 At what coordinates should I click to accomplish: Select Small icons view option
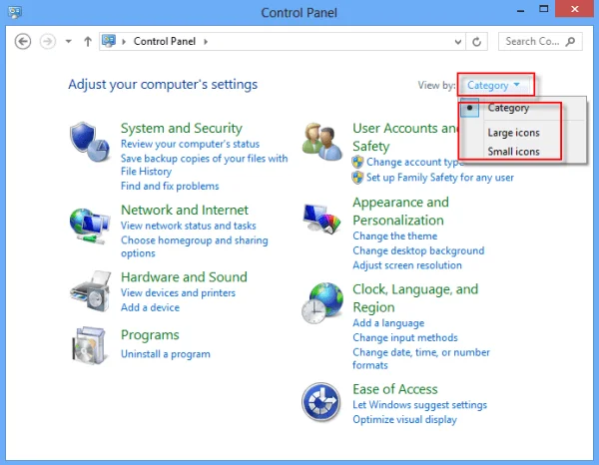coord(513,152)
